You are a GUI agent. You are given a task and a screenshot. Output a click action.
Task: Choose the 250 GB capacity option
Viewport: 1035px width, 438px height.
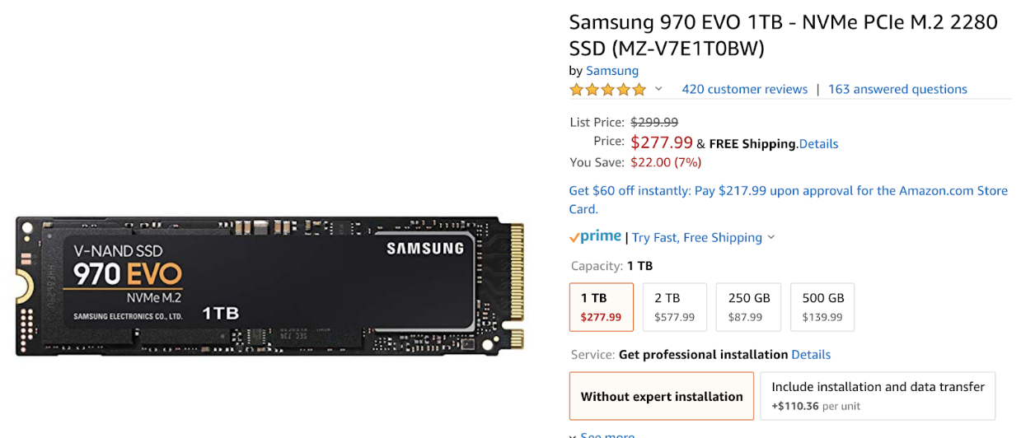(749, 307)
